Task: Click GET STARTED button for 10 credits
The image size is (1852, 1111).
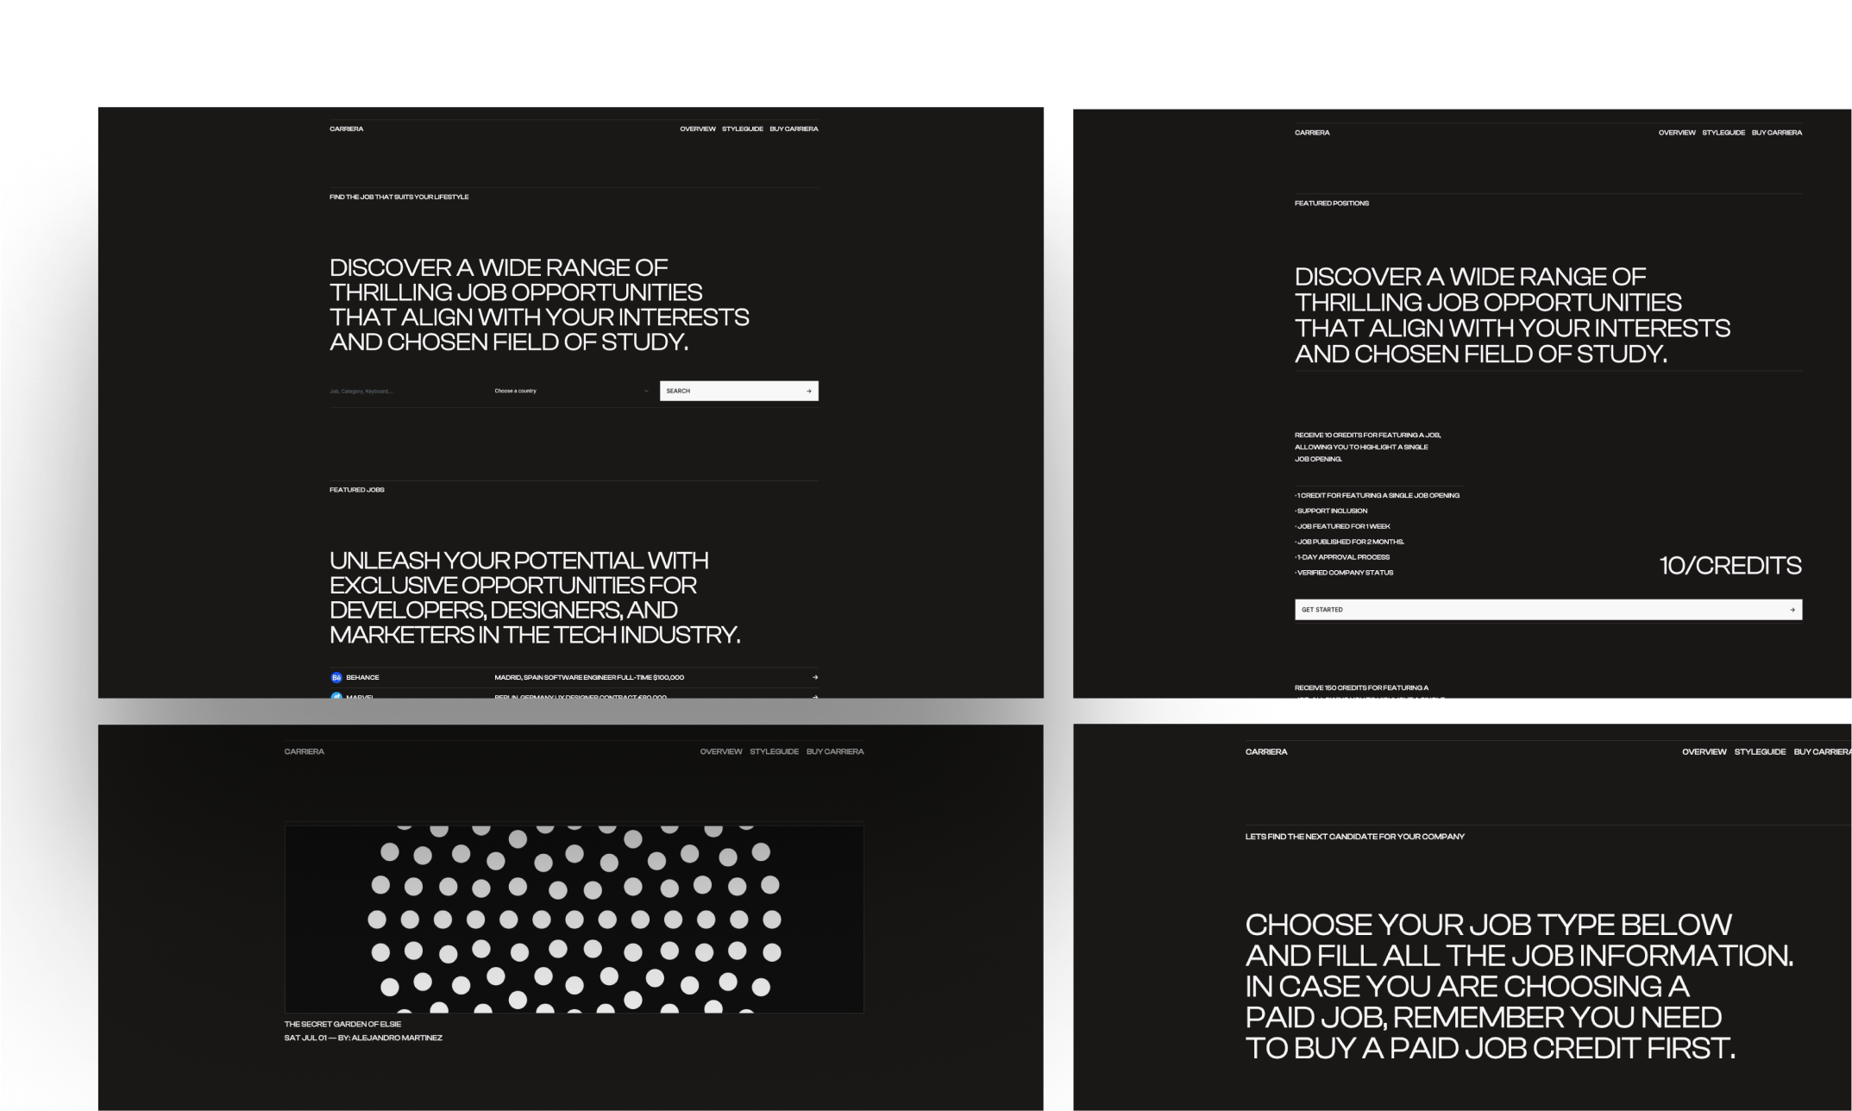Action: [1548, 610]
